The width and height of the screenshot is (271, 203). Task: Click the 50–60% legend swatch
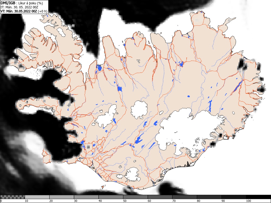click(135, 197)
